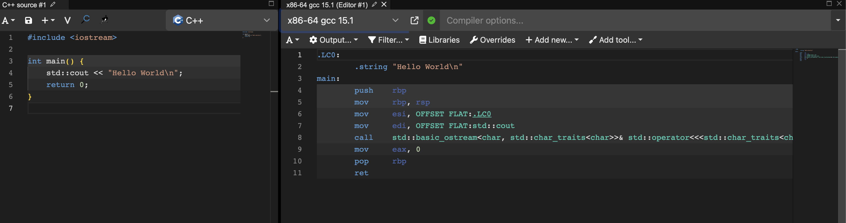Toggle Vim mode in source editor

68,21
